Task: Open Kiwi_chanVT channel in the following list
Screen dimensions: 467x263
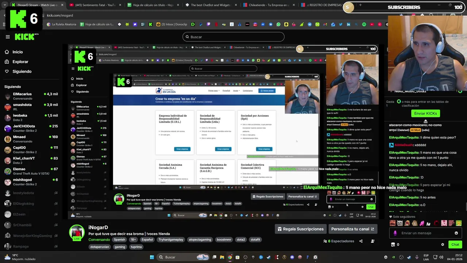Action: click(x=31, y=160)
